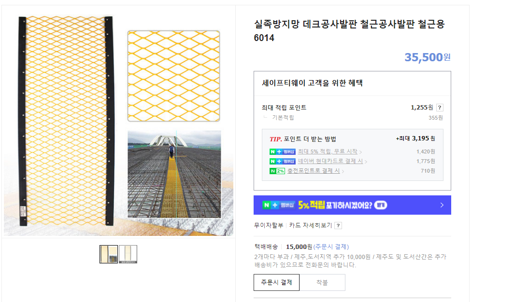Select the first product thumbnail below the image
The image size is (514, 302).
109,254
